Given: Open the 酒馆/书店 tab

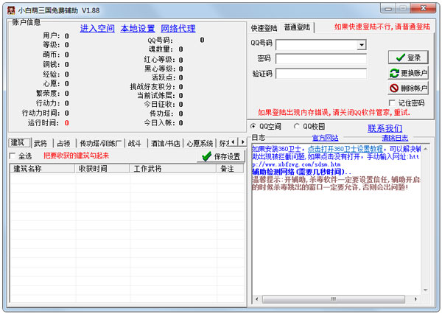Looking at the screenshot, I should pos(166,143).
